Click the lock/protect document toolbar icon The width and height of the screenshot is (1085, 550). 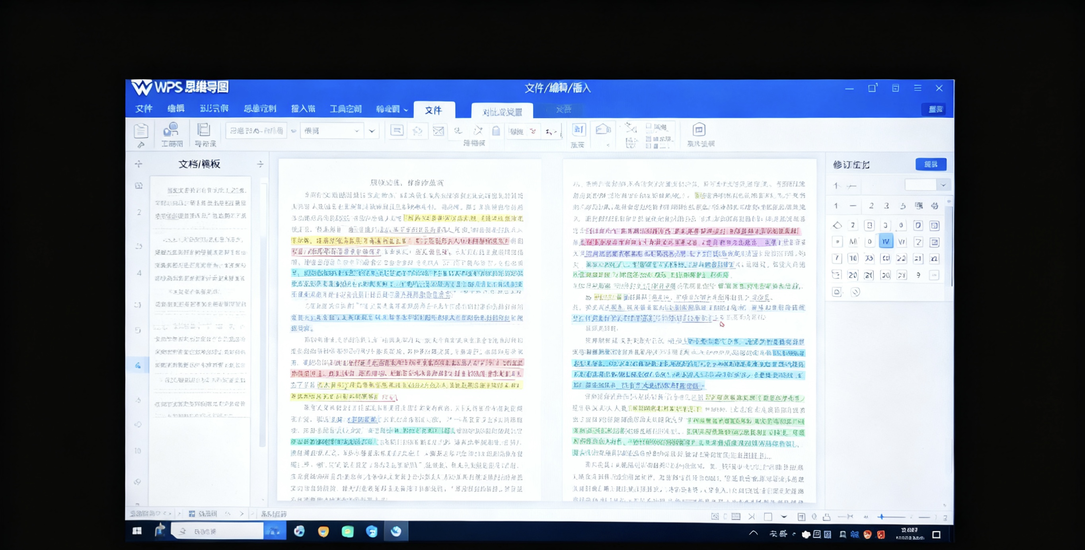[496, 130]
